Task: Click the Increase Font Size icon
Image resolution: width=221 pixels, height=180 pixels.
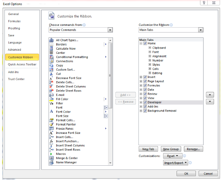Action: point(51,133)
